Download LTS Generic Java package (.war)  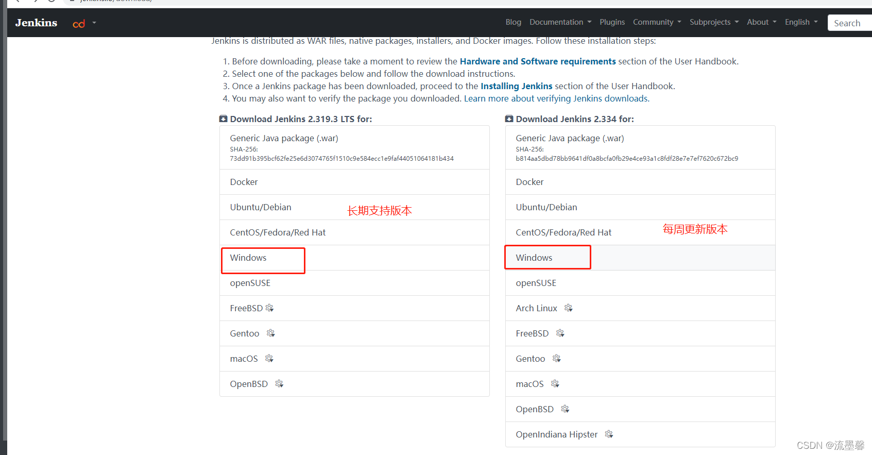pyautogui.click(x=354, y=147)
